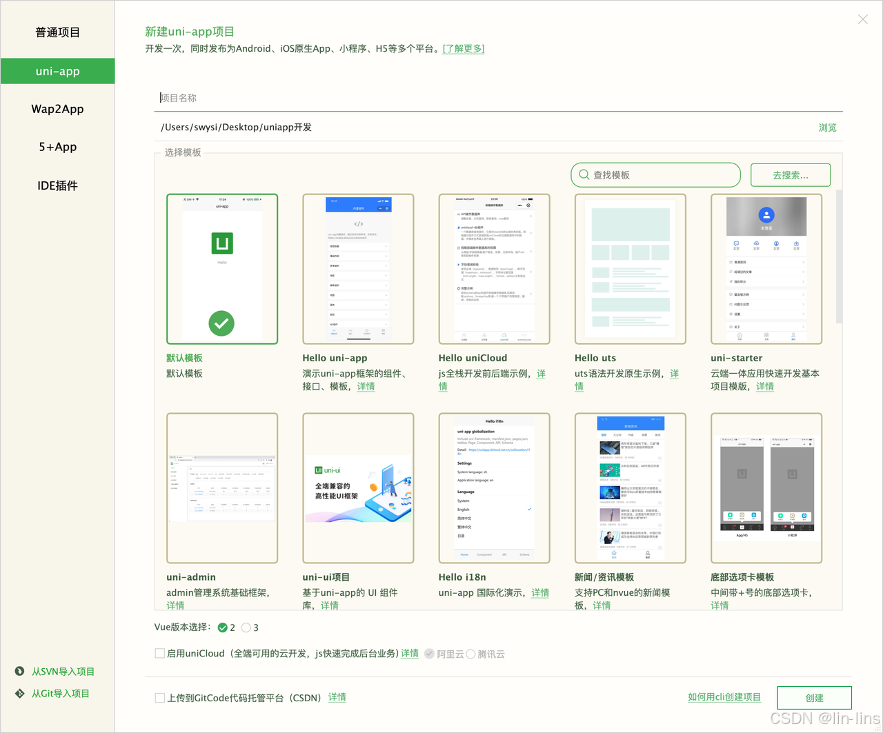Open the 5+App section
Viewport: 883px width, 733px height.
tap(57, 147)
